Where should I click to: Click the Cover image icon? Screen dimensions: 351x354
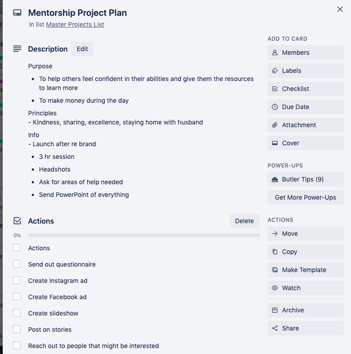(x=275, y=143)
